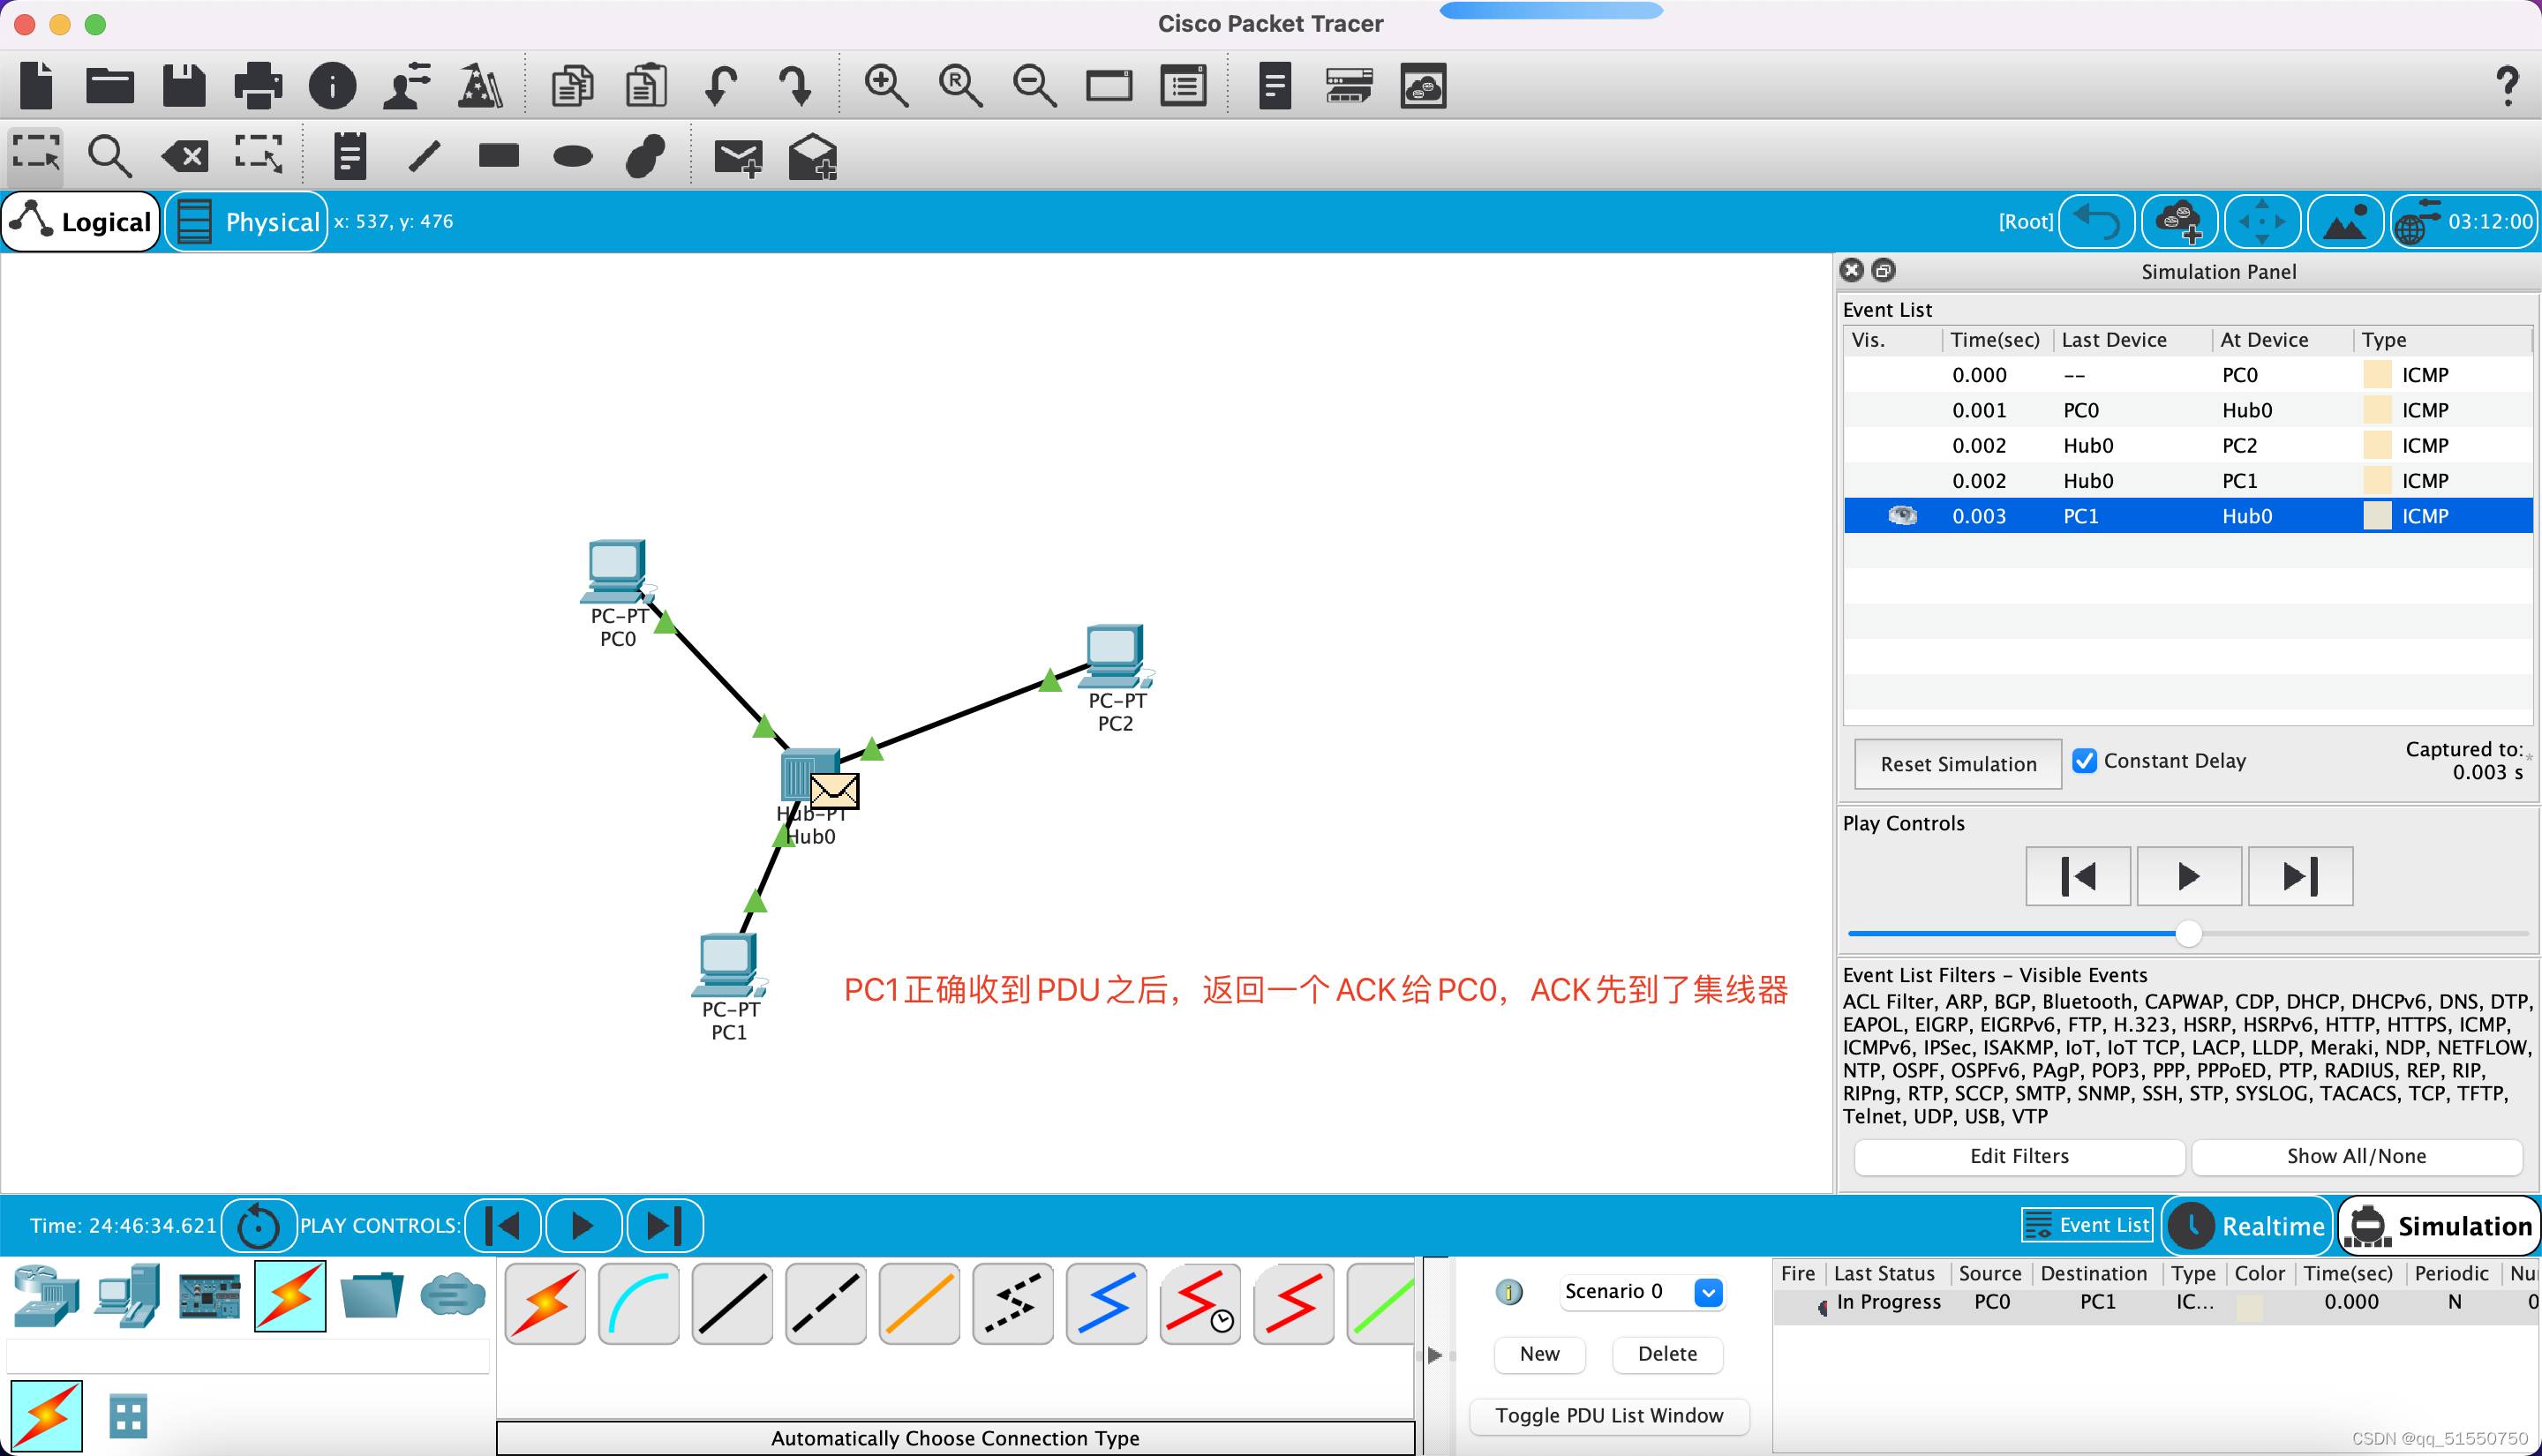Delete the current scenario

point(1667,1354)
